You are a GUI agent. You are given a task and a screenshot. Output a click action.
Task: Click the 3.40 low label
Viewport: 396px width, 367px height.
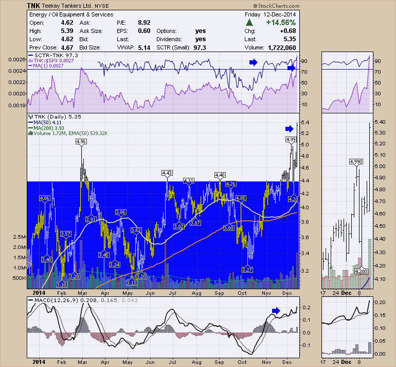47,259
